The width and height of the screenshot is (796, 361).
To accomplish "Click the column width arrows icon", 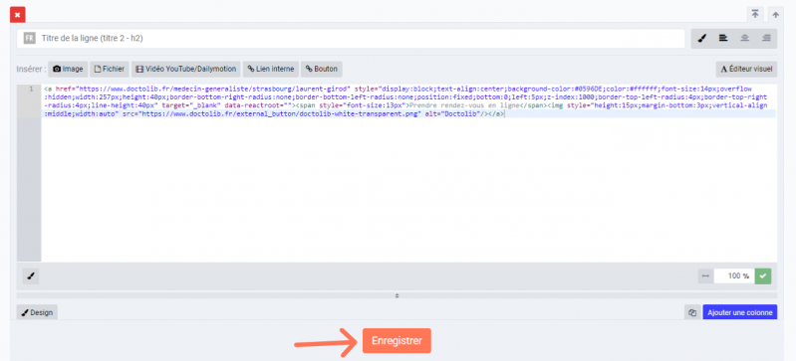I will pyautogui.click(x=705, y=276).
